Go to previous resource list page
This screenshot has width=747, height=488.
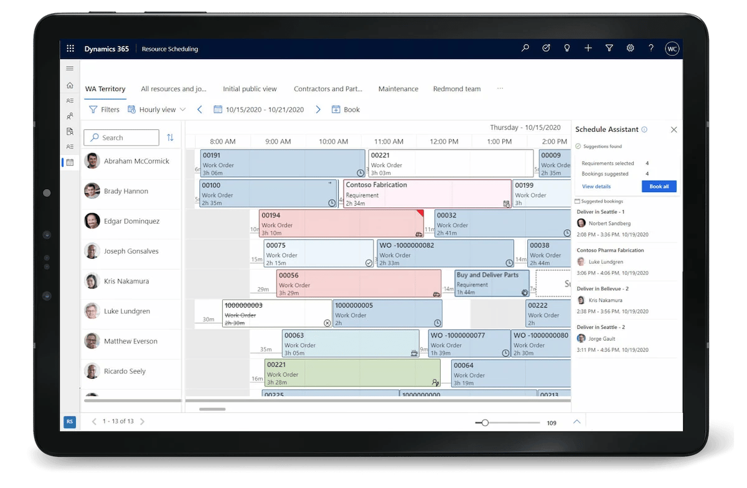[94, 421]
